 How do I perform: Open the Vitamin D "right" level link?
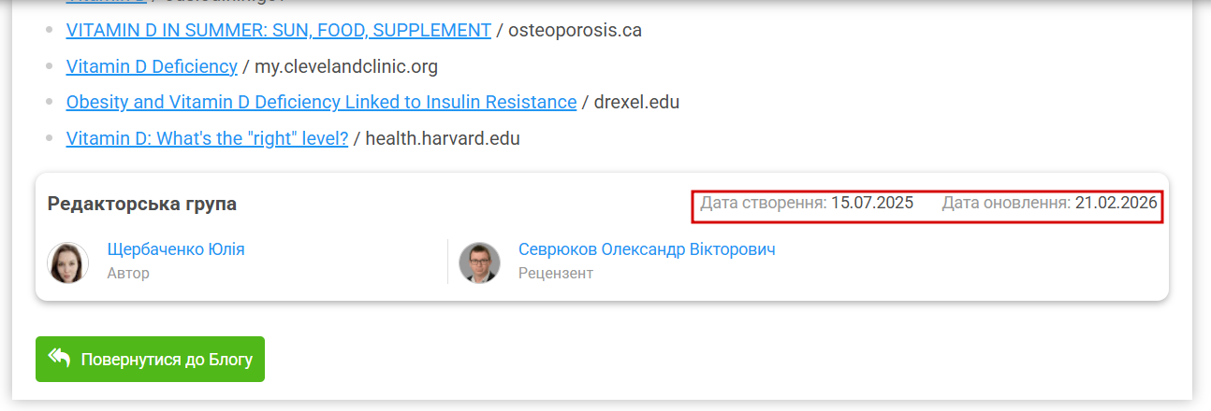click(207, 138)
